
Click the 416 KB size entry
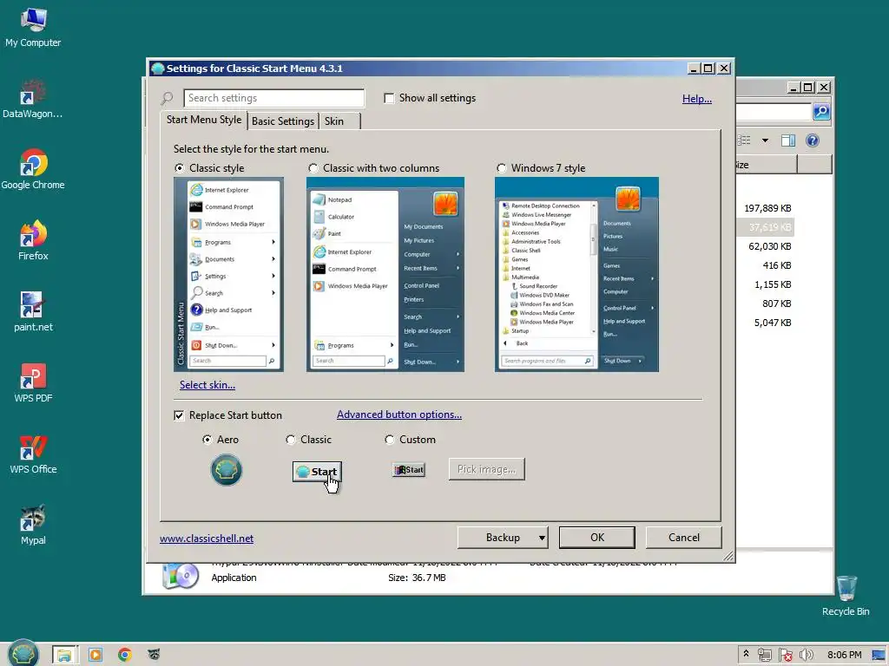[777, 265]
